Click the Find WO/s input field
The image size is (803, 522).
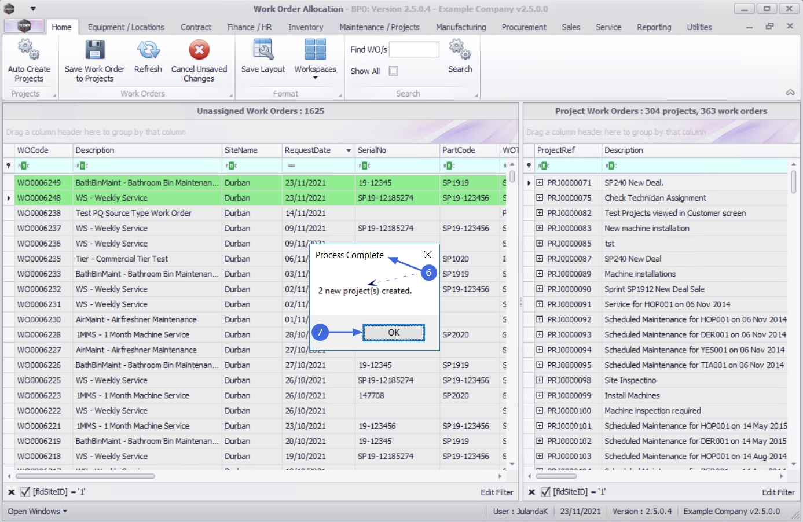point(414,50)
